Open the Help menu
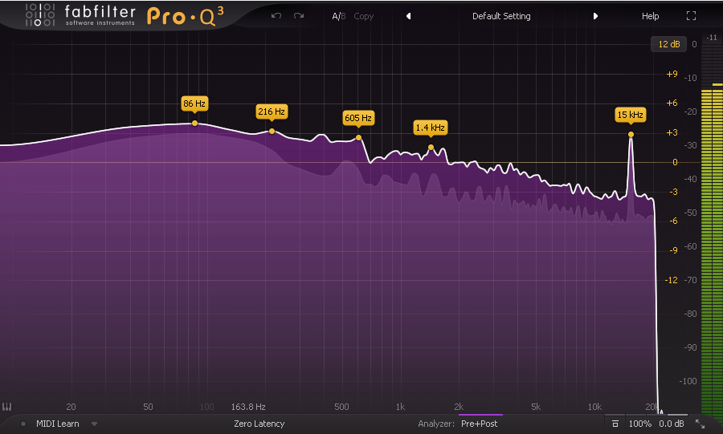The image size is (723, 434). pos(650,16)
